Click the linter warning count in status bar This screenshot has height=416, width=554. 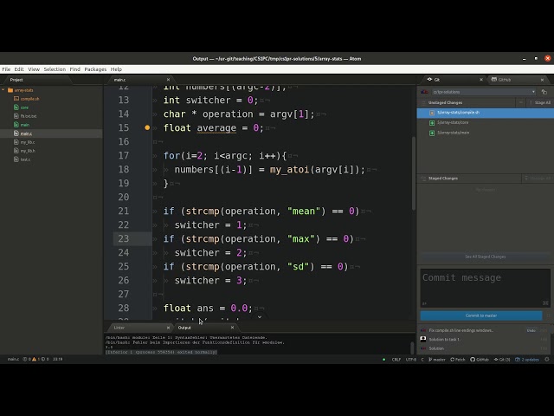click(x=35, y=360)
